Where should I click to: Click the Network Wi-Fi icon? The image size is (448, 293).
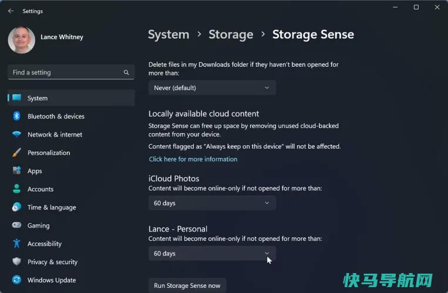click(x=17, y=134)
